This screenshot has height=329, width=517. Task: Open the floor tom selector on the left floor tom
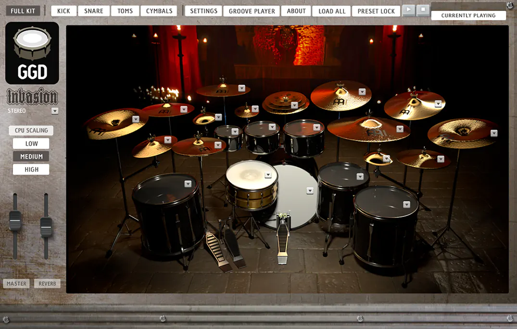tap(187, 183)
